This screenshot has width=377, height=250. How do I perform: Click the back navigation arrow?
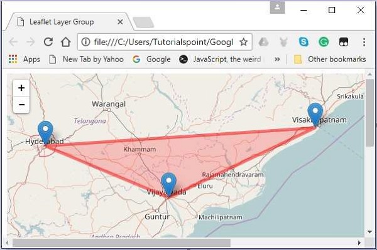point(13,42)
